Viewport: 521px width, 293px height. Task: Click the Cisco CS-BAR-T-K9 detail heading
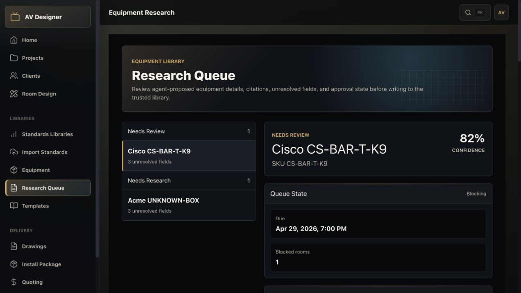pos(329,149)
